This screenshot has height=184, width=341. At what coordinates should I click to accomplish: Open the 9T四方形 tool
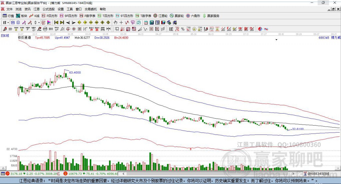click(x=125, y=16)
